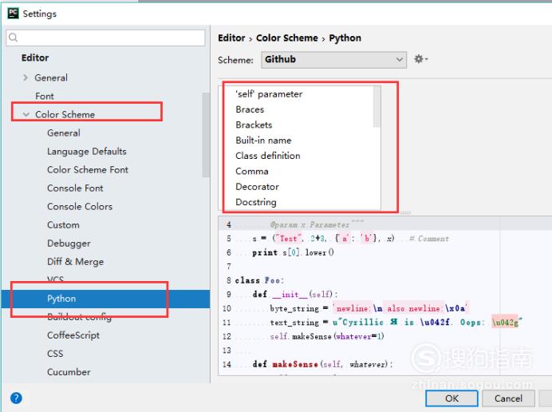Image resolution: width=552 pixels, height=412 pixels.
Task: Open Console Colors settings
Action: click(x=80, y=207)
